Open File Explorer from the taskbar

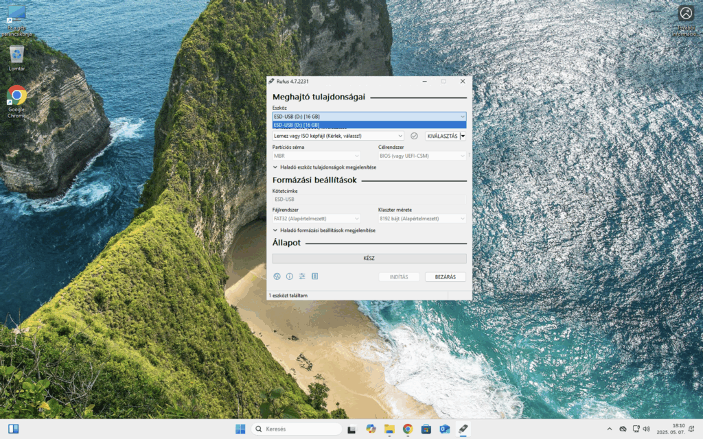[389, 429]
